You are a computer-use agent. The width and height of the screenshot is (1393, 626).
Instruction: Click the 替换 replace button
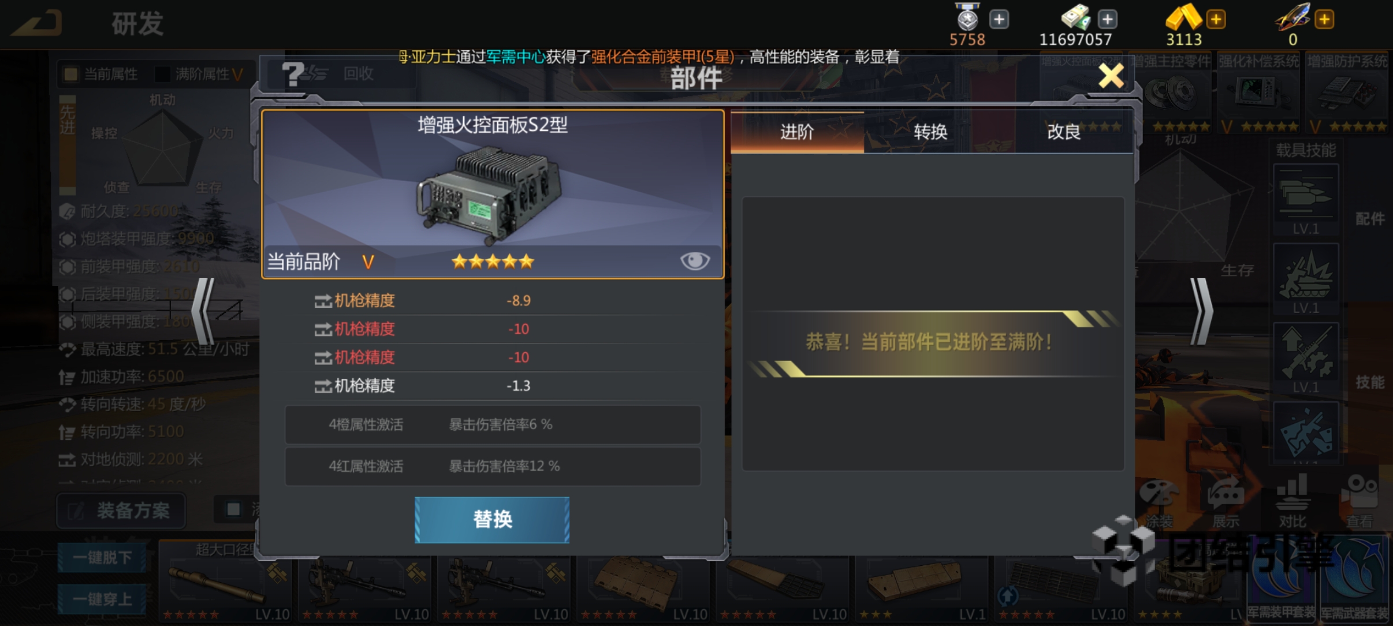(492, 520)
